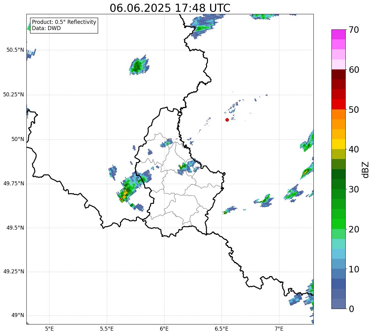The width and height of the screenshot is (373, 335).
Task: Click the echo cell near 49.65°N 6.85°E
Action: (x=265, y=200)
